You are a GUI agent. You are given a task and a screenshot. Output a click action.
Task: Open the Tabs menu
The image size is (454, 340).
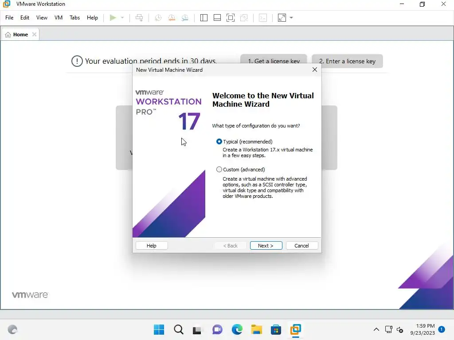tap(74, 18)
